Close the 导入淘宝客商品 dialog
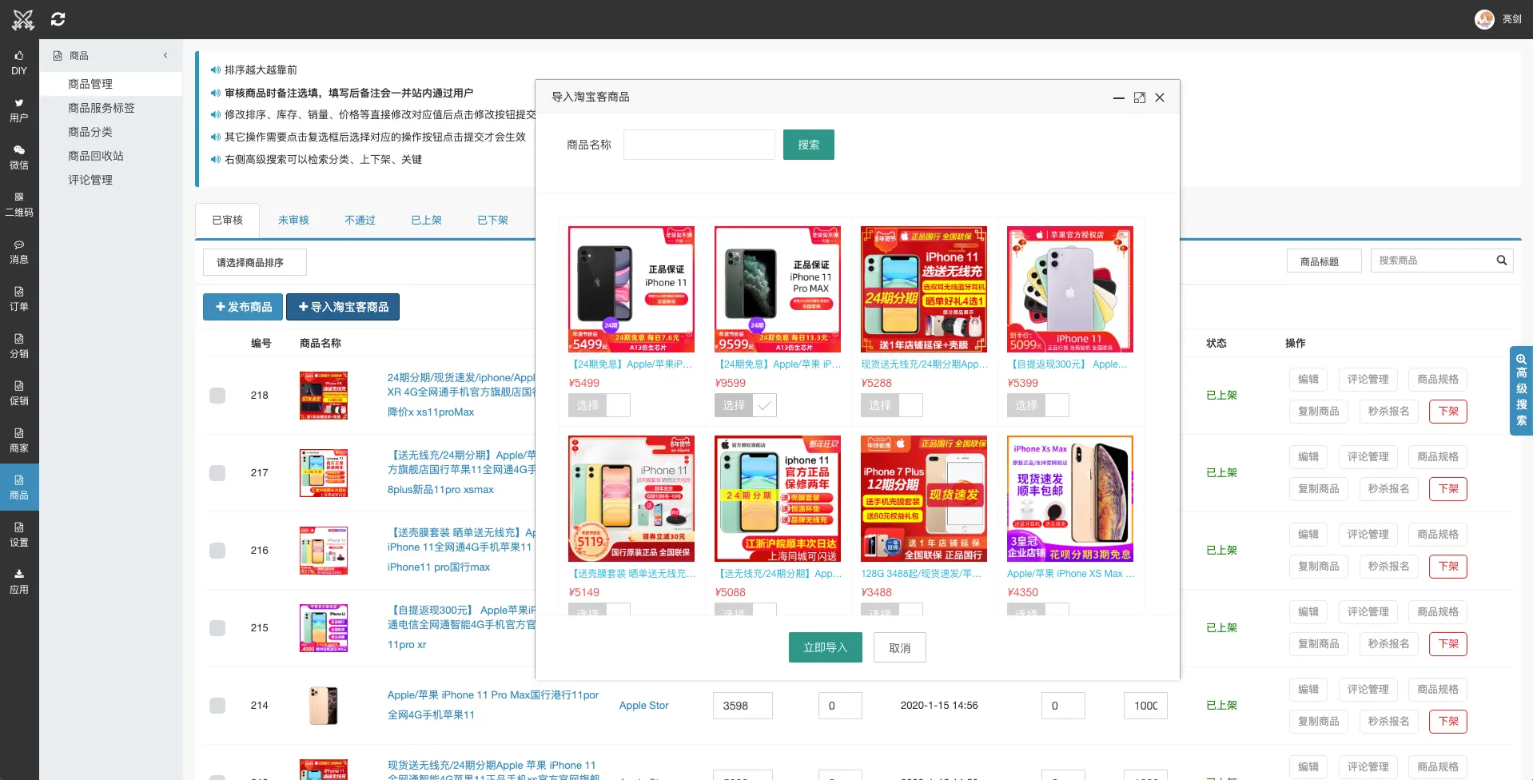Image resolution: width=1533 pixels, height=780 pixels. 1160,97
